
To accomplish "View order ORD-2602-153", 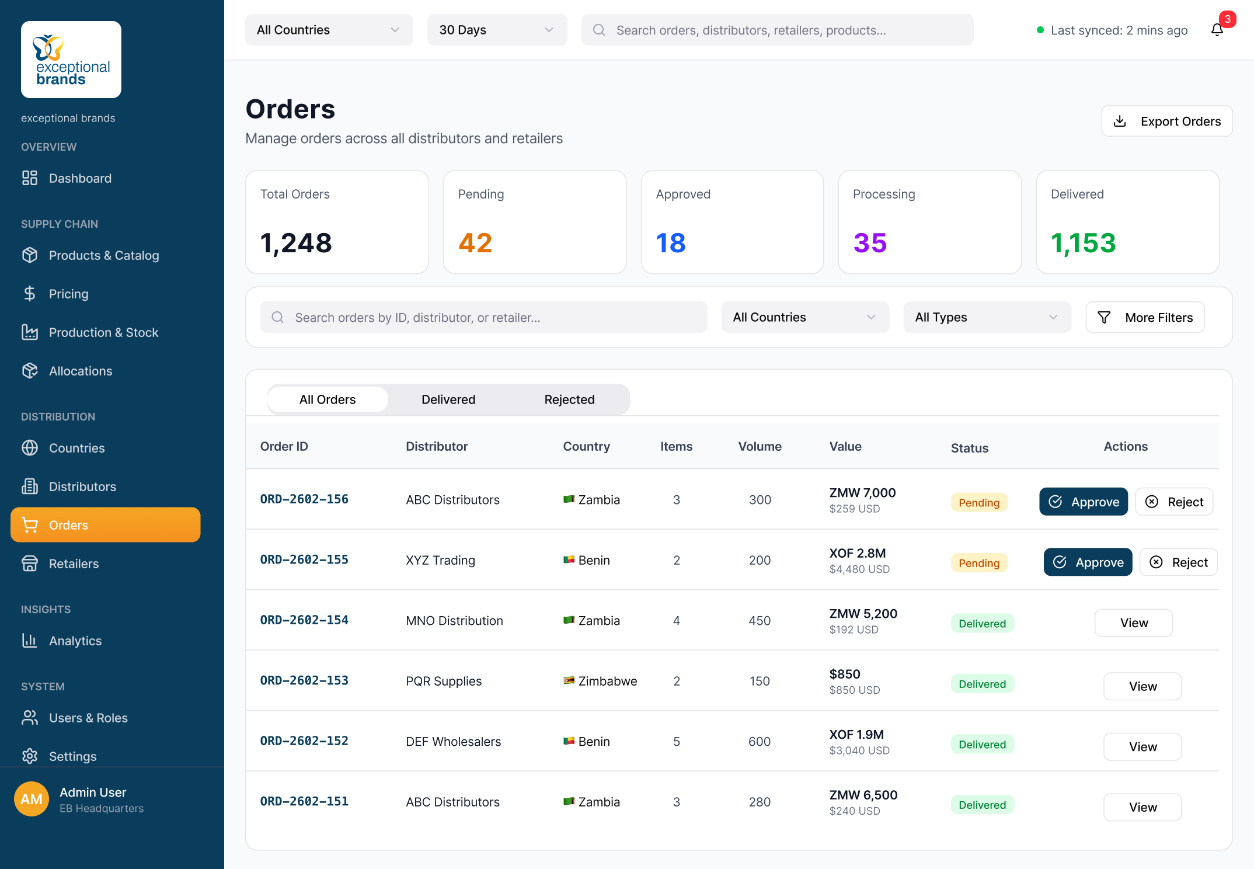I will pyautogui.click(x=1142, y=686).
